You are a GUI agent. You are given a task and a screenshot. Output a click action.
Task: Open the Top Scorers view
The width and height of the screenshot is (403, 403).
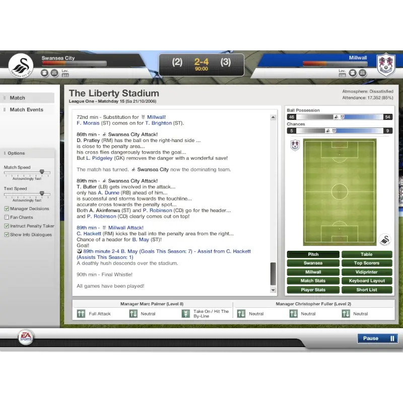366,263
